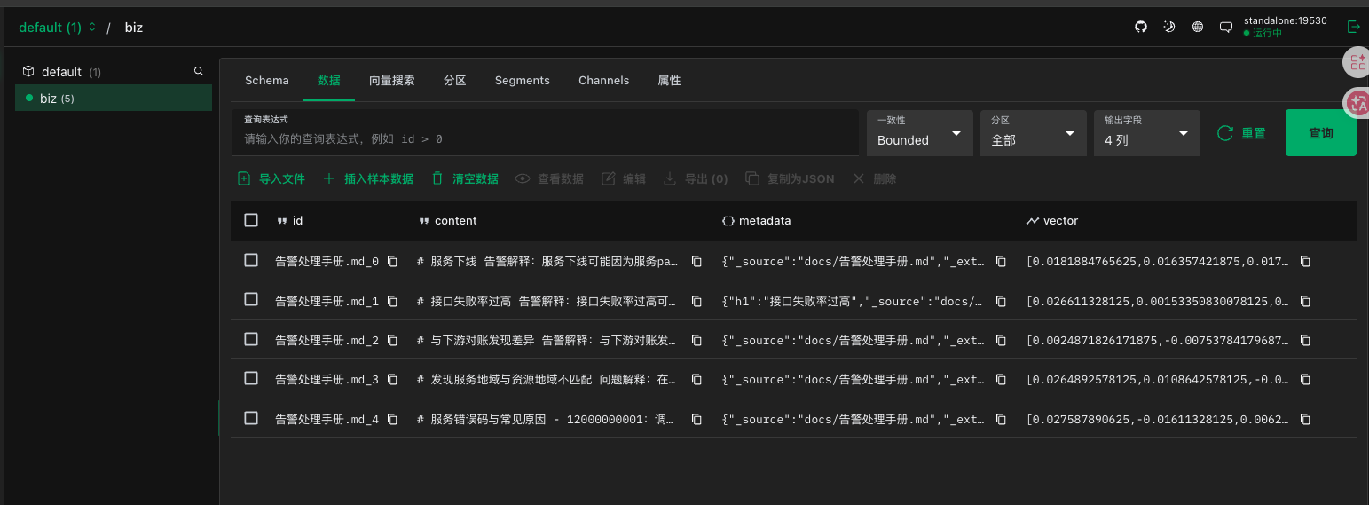Image resolution: width=1369 pixels, height=505 pixels.
Task: Check the box for 告警处理手册.md_3
Action: (x=251, y=378)
